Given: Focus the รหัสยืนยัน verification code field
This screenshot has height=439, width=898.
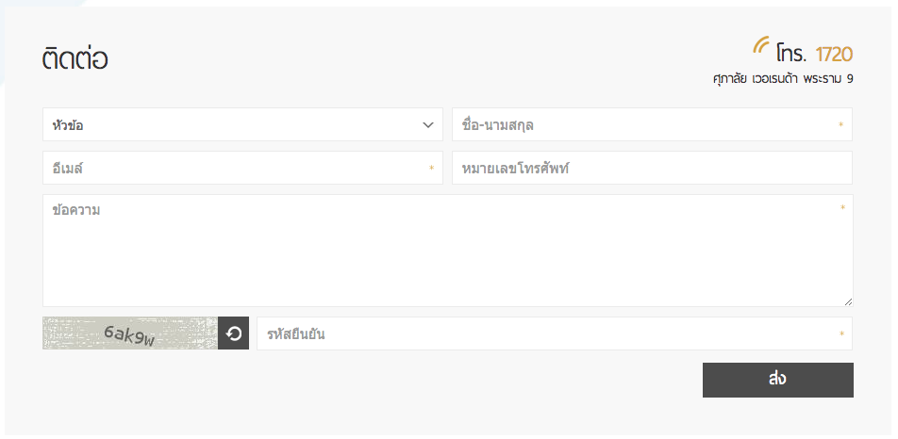Looking at the screenshot, I should (555, 333).
